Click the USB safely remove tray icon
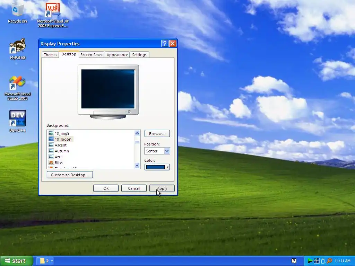355x266 pixels. point(323,261)
